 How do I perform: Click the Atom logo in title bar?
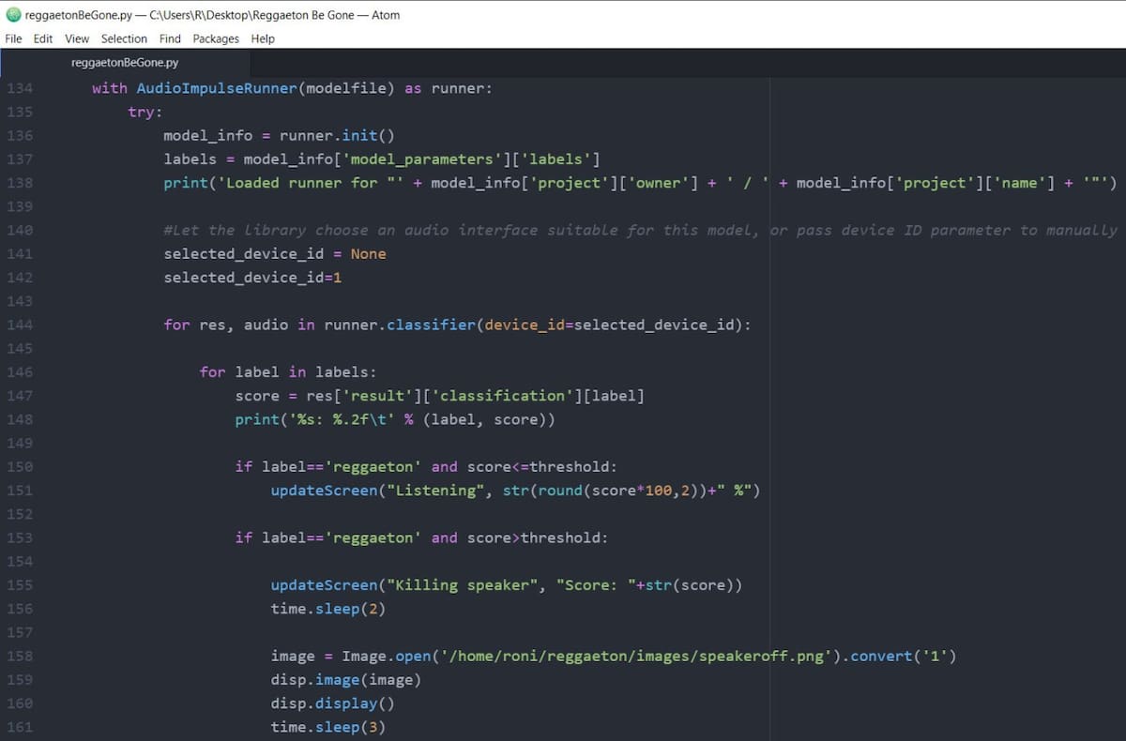pyautogui.click(x=13, y=15)
